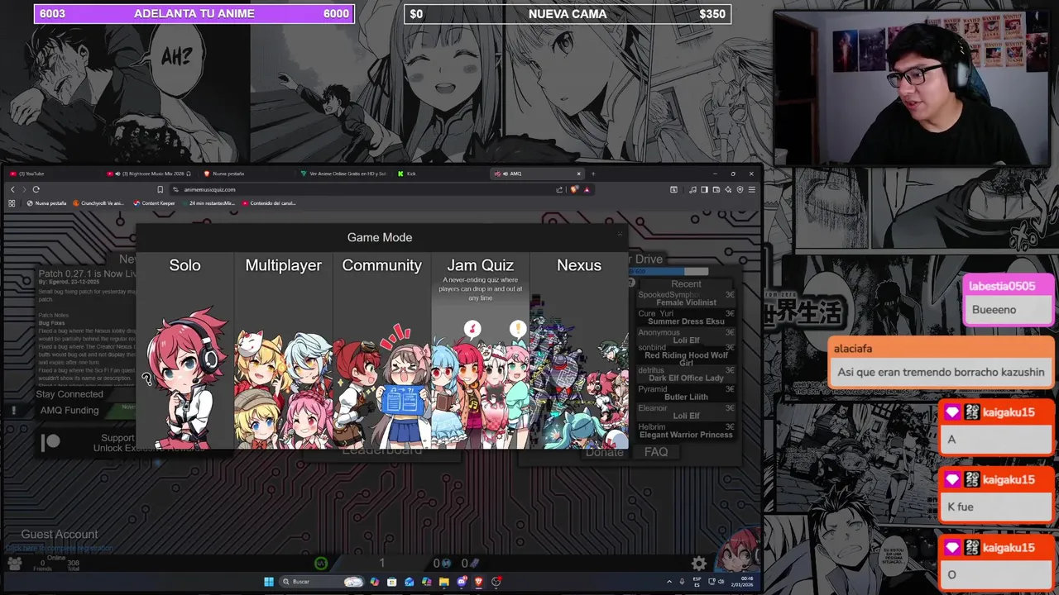Open File Explorer from taskbar
The width and height of the screenshot is (1059, 595).
(444, 582)
